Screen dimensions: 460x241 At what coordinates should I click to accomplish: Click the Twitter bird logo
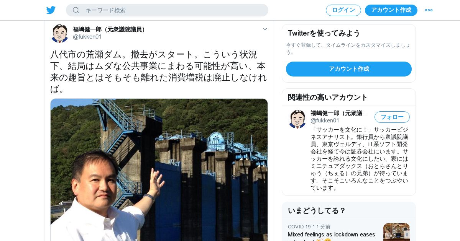(x=51, y=10)
